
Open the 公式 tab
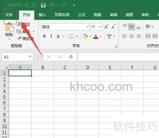click(x=81, y=15)
